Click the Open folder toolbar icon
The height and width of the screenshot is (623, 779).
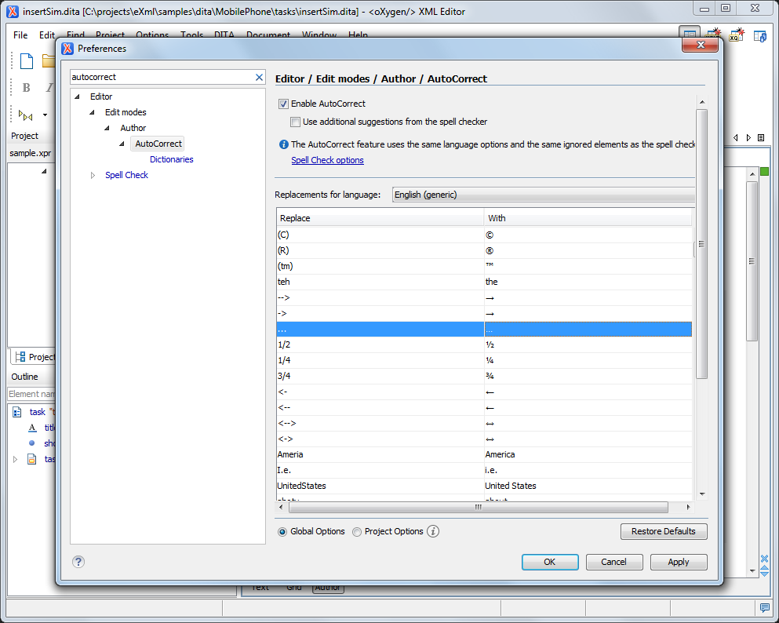click(x=49, y=61)
